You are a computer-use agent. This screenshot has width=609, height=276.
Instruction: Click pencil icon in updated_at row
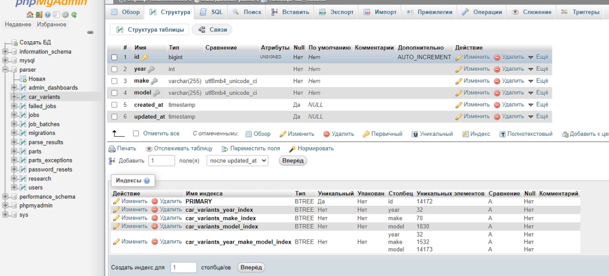click(459, 116)
